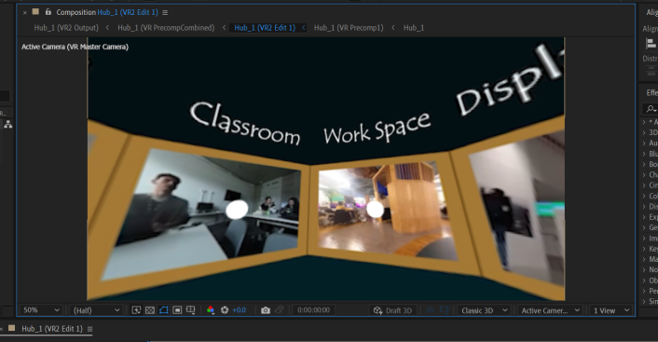
Task: Expand the 'Ch' effects category chevron
Action: 644,174
